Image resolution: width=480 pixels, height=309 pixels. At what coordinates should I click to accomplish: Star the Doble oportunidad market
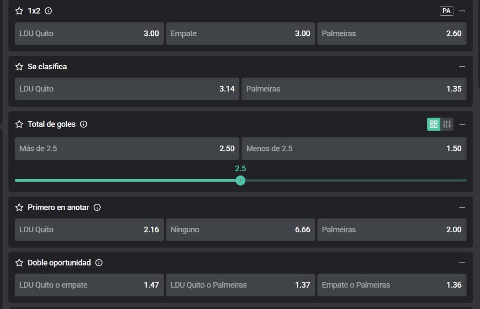pyautogui.click(x=19, y=263)
